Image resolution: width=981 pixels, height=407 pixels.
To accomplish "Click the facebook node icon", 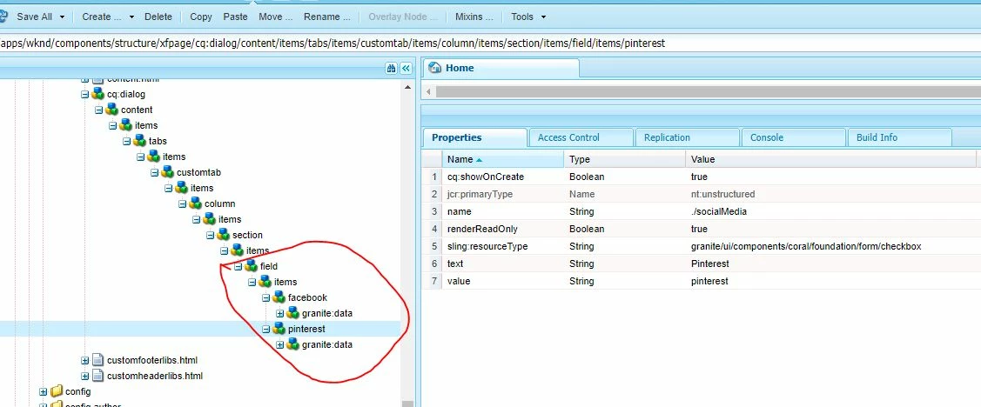I will 279,297.
